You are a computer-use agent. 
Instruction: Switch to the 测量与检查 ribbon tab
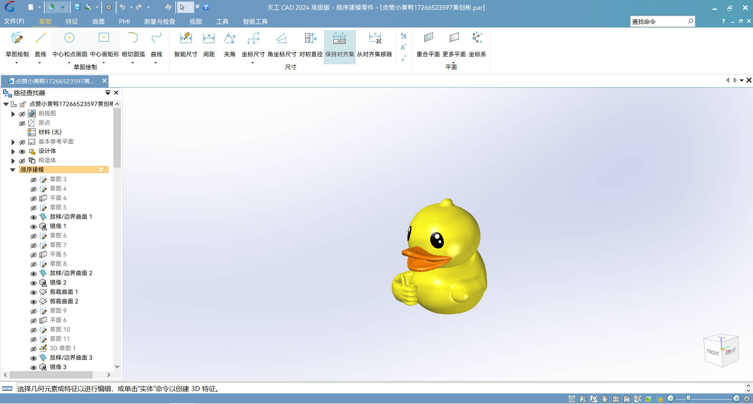click(160, 22)
